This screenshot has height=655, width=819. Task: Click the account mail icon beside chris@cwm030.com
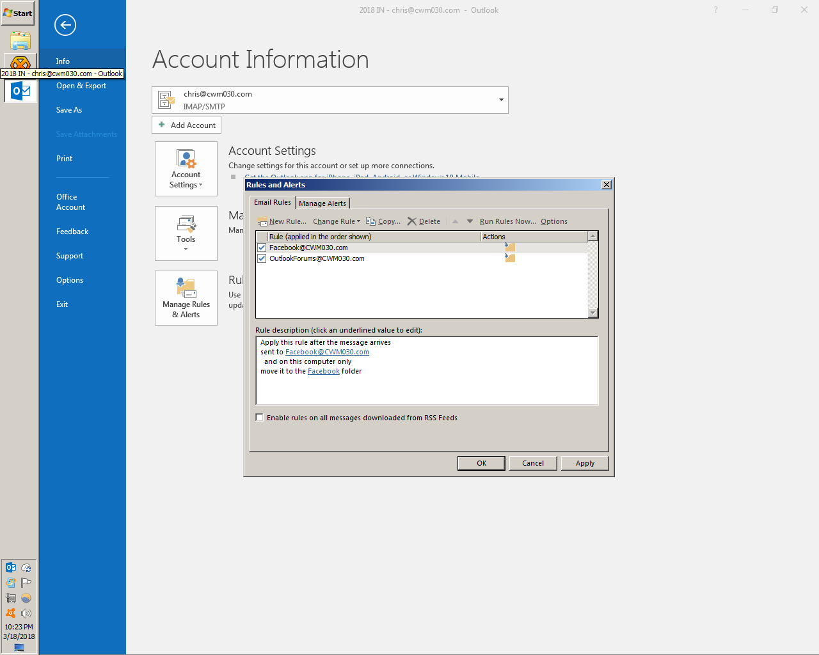coord(166,100)
